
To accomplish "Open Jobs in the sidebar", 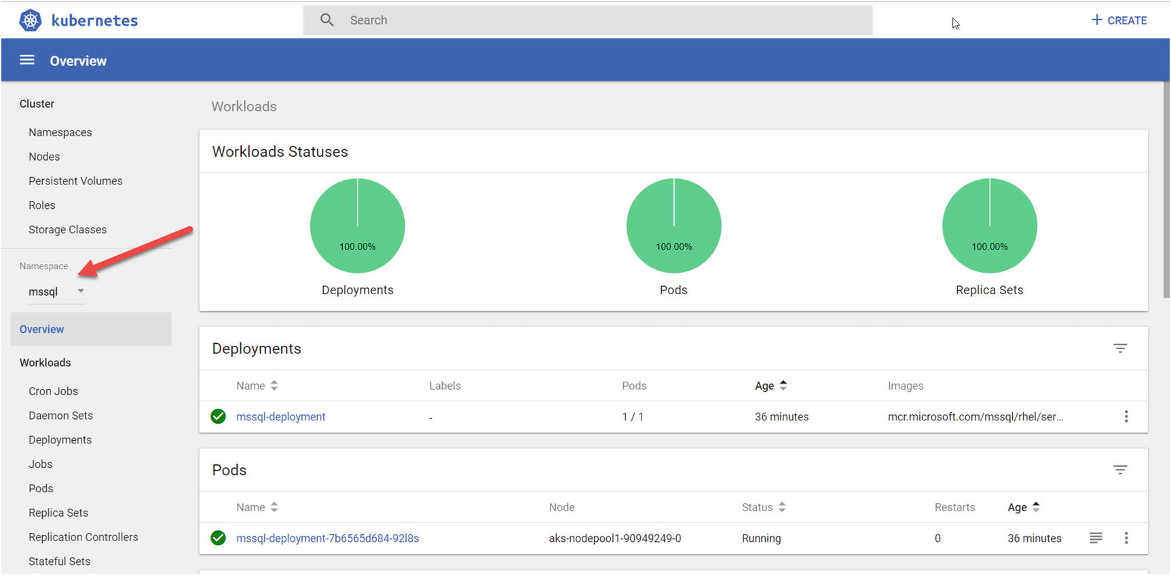I will tap(40, 464).
